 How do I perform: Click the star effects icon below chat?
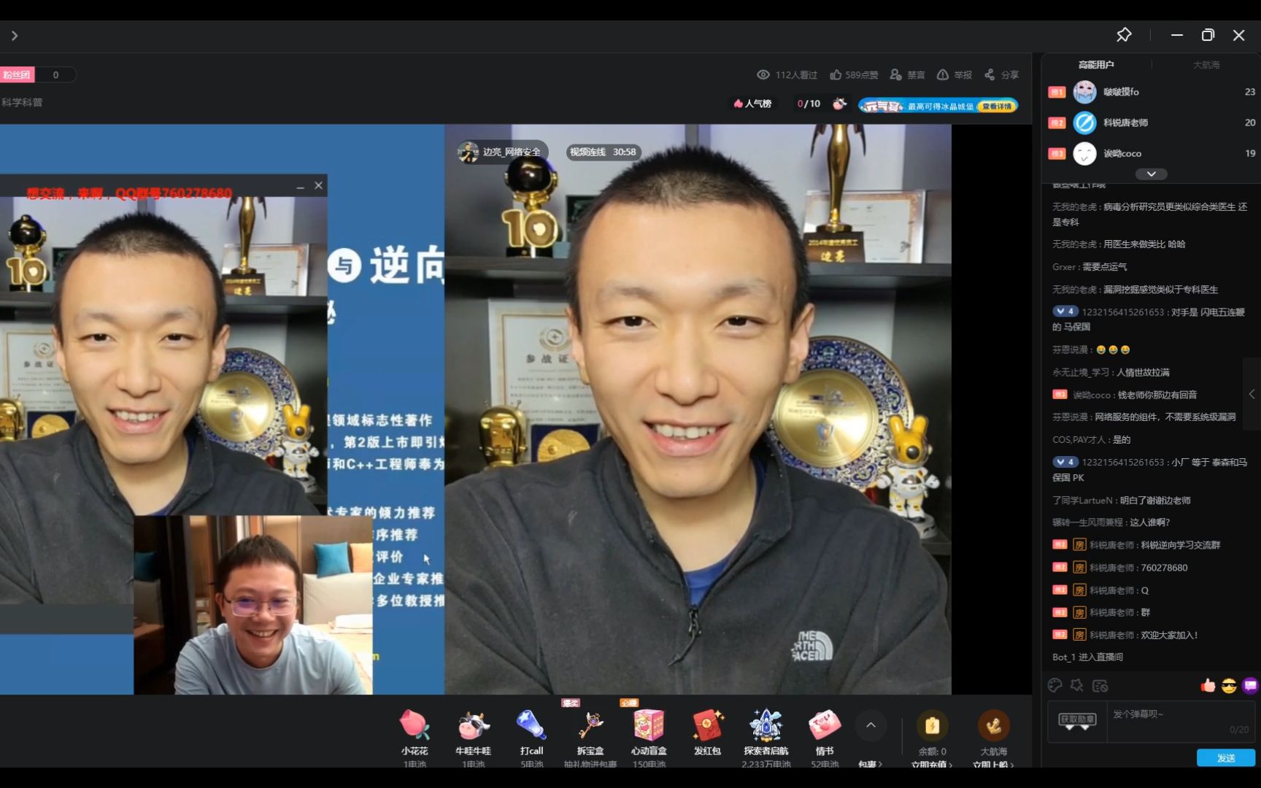tap(1077, 685)
